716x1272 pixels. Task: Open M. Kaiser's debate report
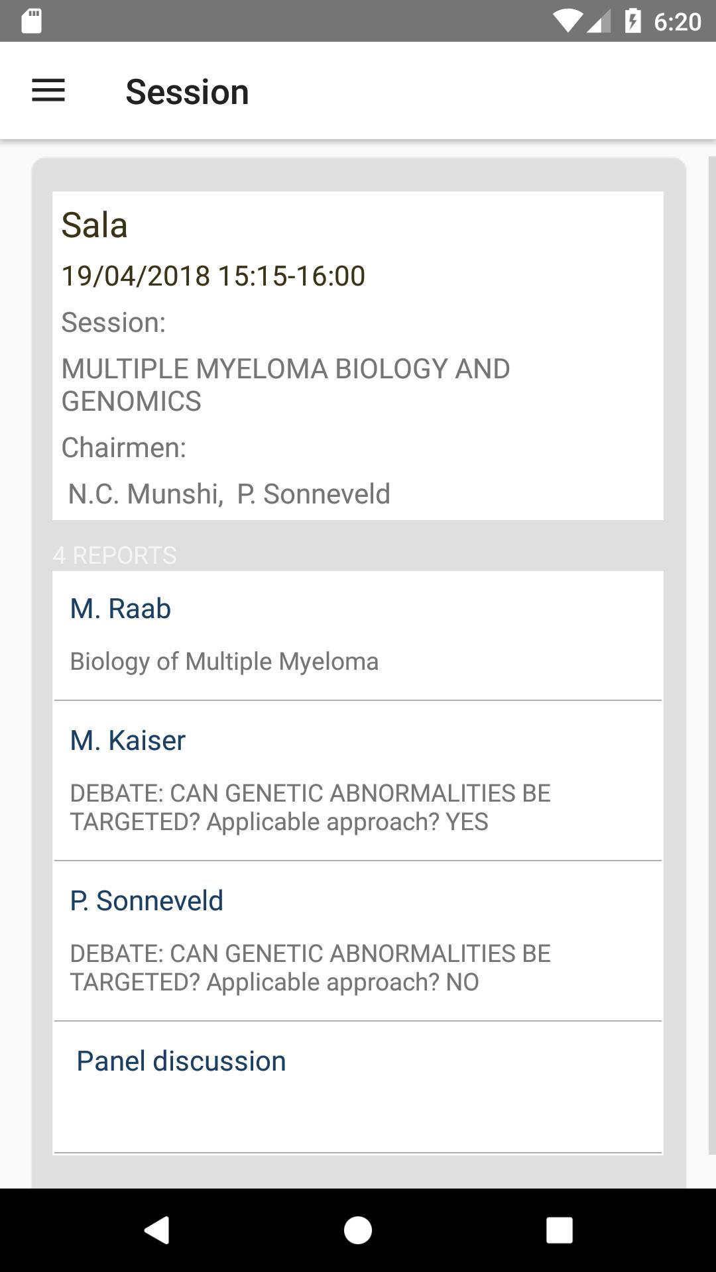[358, 780]
